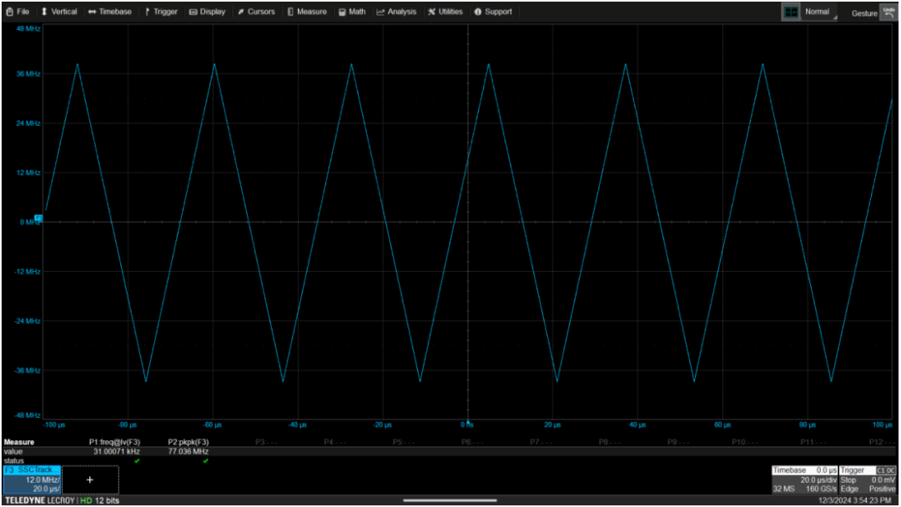The width and height of the screenshot is (901, 507).
Task: Click the Edge Positive trigger type text
Action: click(868, 489)
